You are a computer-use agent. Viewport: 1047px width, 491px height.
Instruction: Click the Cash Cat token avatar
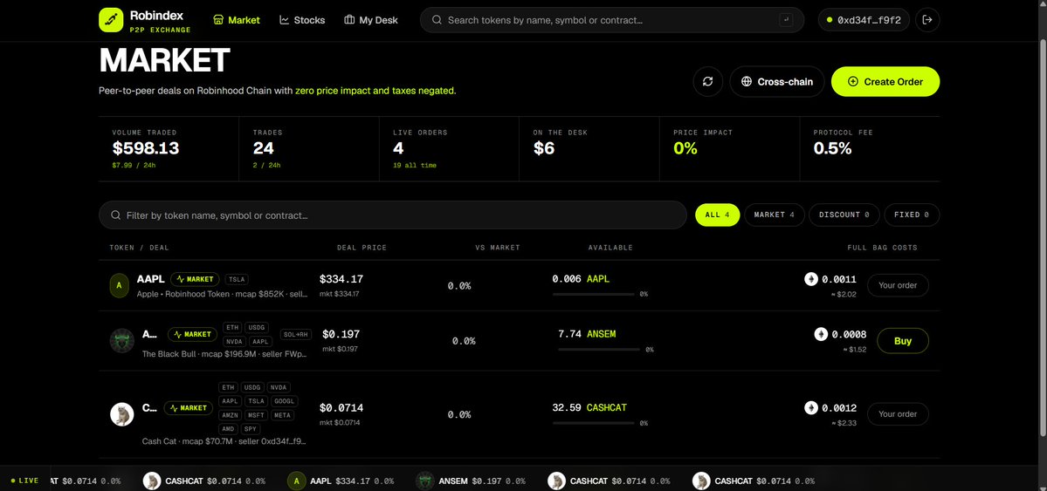pos(121,414)
